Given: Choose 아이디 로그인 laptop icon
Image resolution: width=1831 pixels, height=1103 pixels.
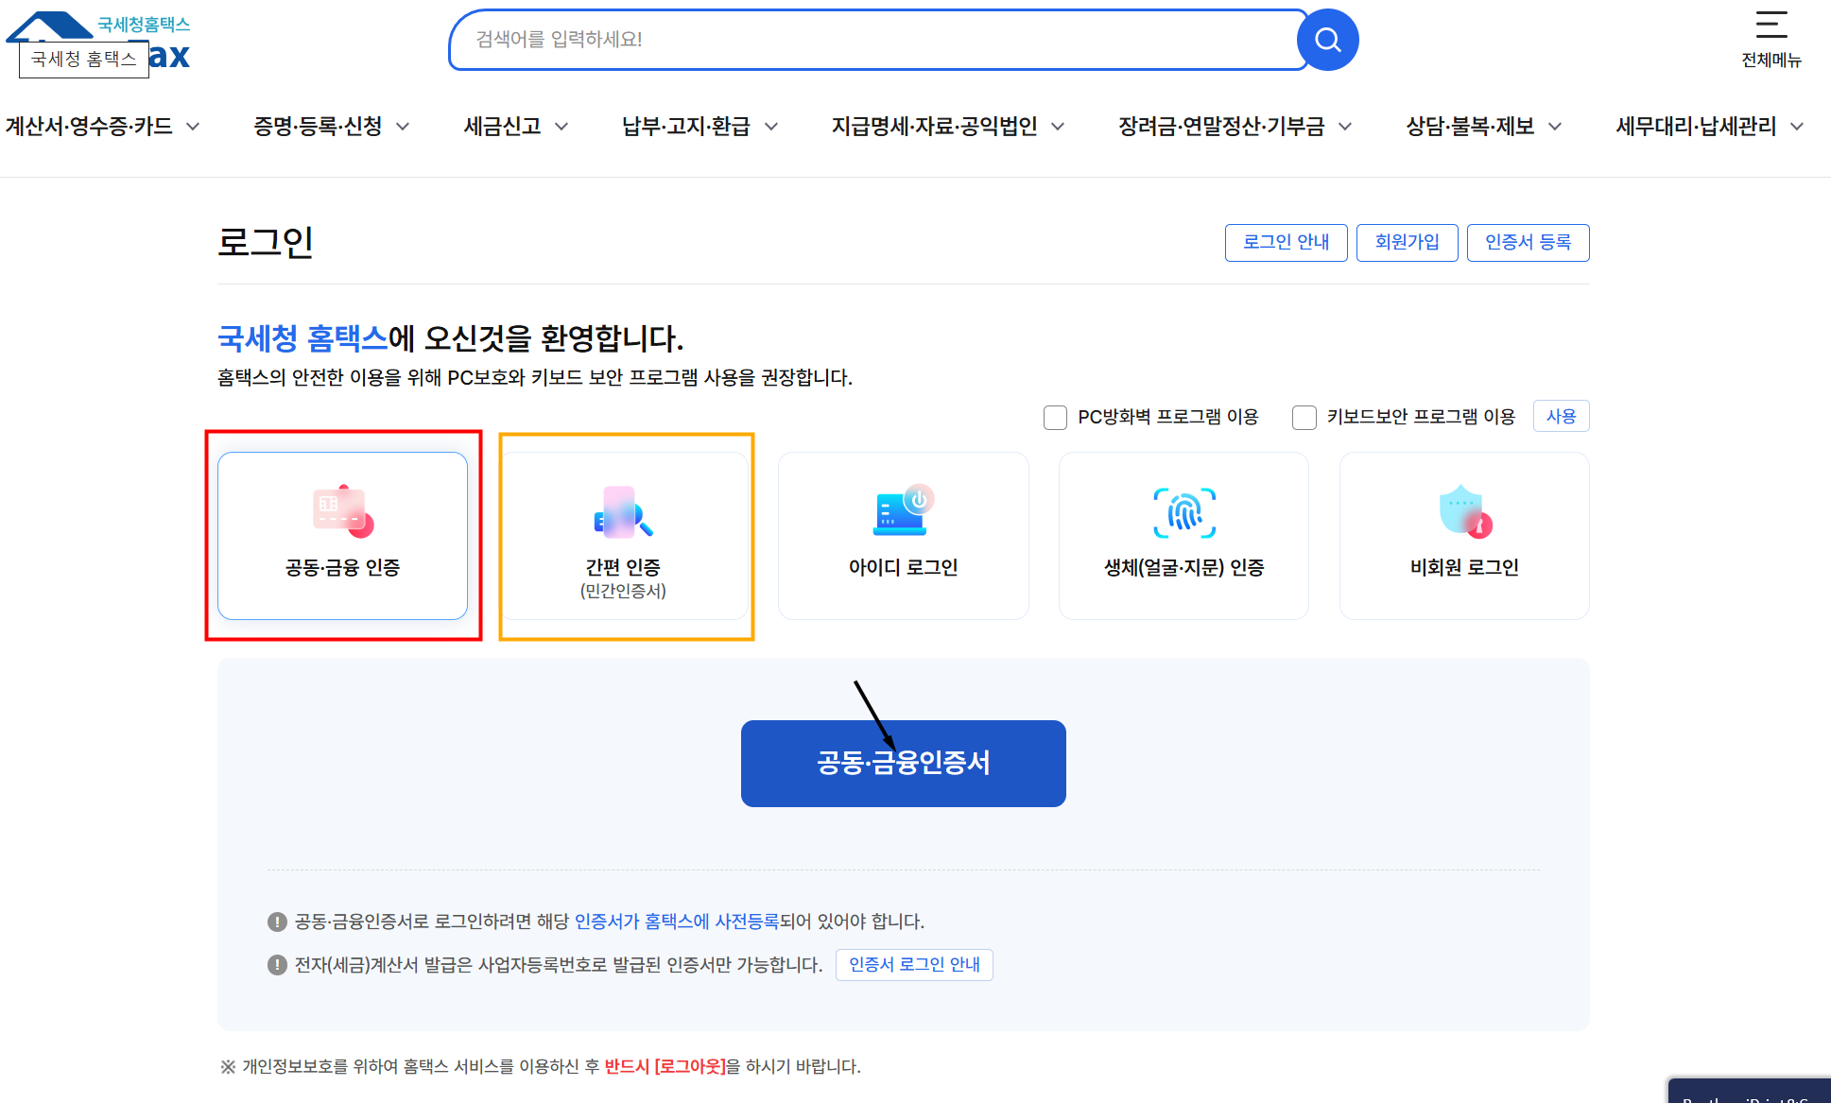Looking at the screenshot, I should (x=903, y=511).
